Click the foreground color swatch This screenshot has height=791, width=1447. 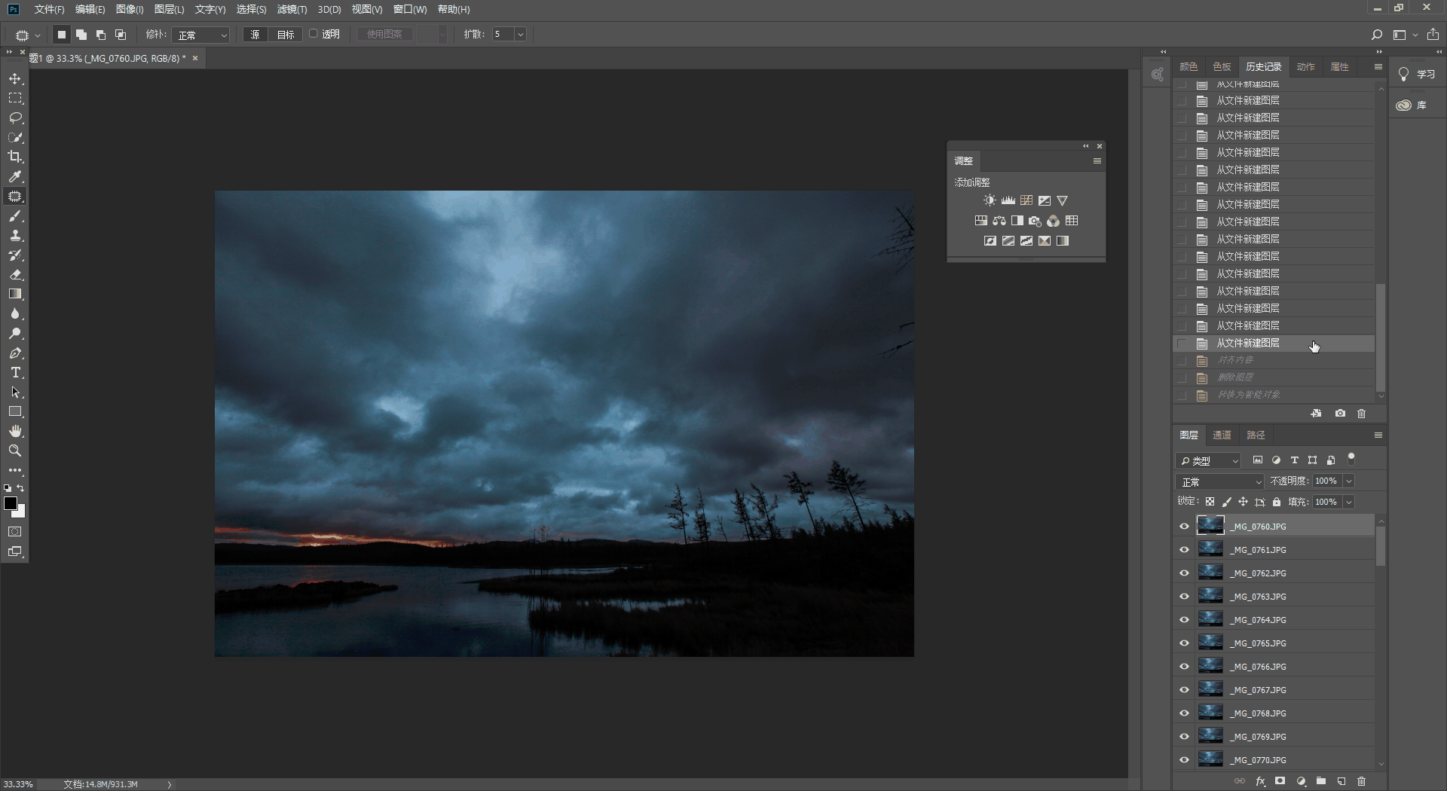point(11,504)
